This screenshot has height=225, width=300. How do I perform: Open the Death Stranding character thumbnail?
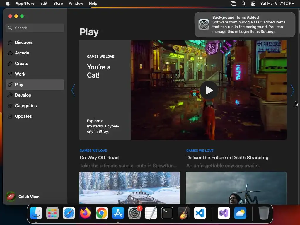236,188
